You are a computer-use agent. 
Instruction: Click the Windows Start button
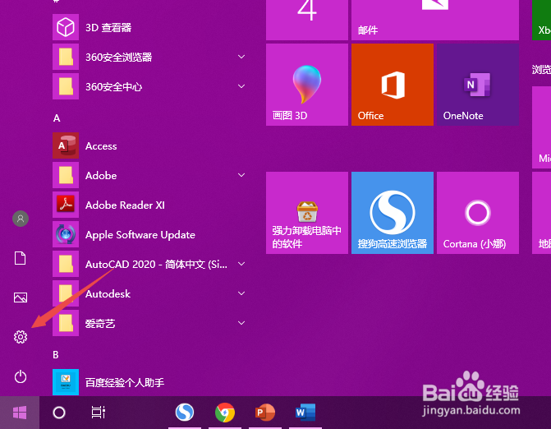pyautogui.click(x=20, y=413)
